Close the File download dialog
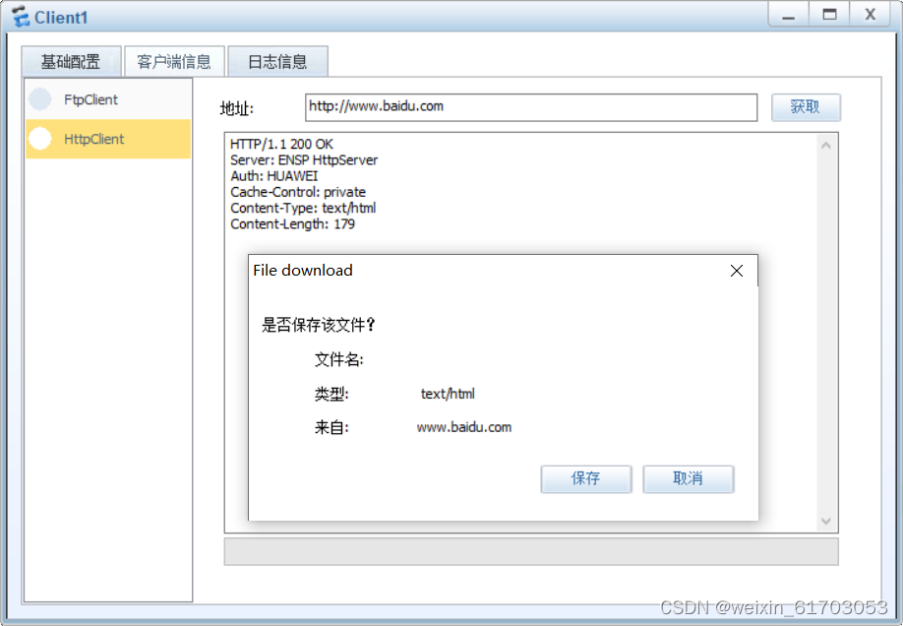Screen dimensions: 903x626 click(x=737, y=271)
